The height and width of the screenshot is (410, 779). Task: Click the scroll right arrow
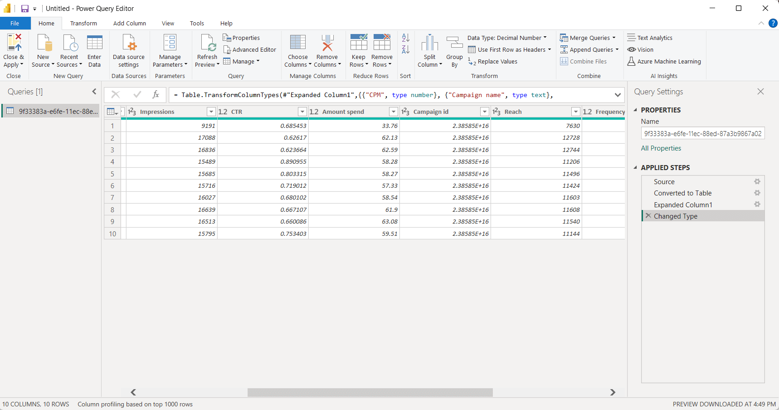pyautogui.click(x=613, y=392)
